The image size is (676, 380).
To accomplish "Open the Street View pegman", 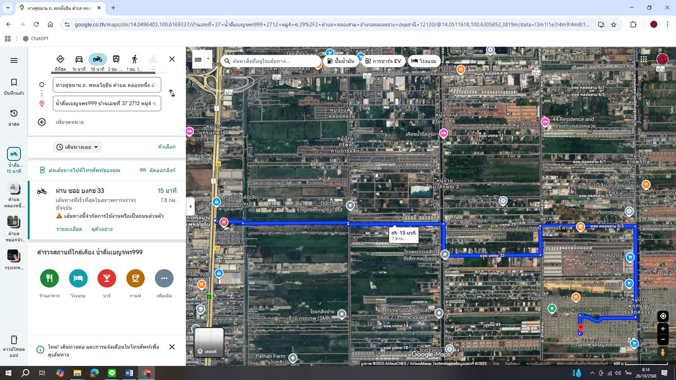I will pyautogui.click(x=663, y=352).
